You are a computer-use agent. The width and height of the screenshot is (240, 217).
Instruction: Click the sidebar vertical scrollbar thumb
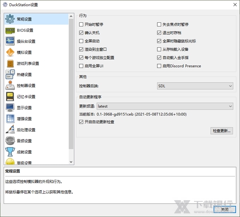[71, 84]
